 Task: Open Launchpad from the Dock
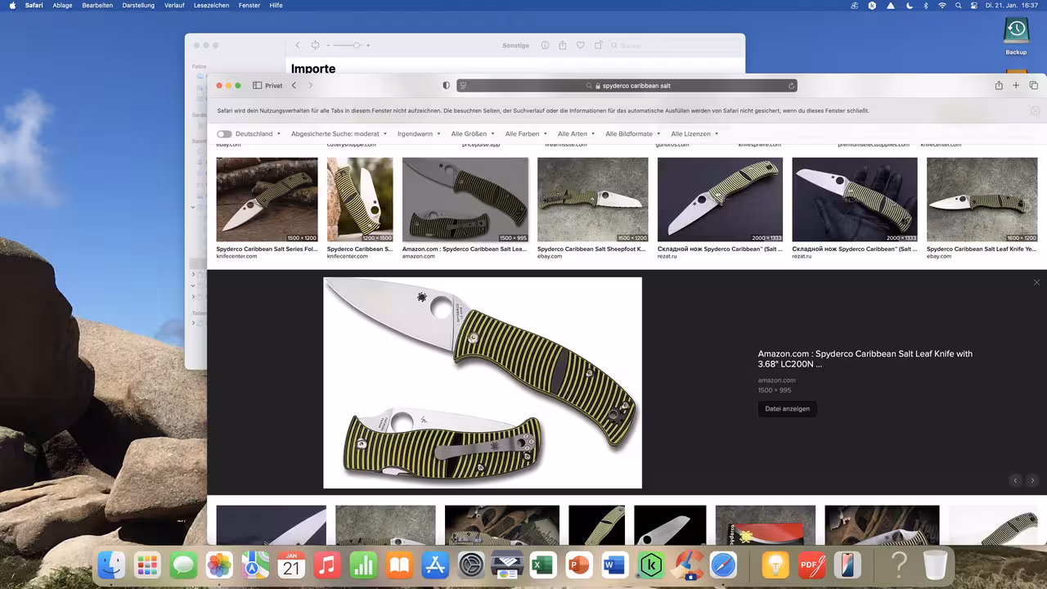pyautogui.click(x=147, y=565)
